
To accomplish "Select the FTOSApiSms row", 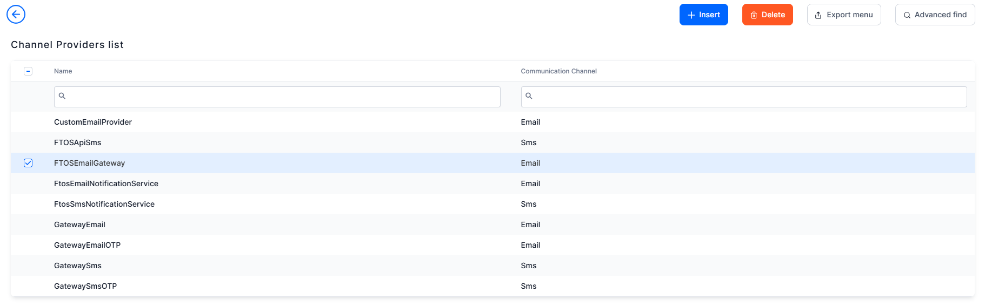I will pos(492,142).
